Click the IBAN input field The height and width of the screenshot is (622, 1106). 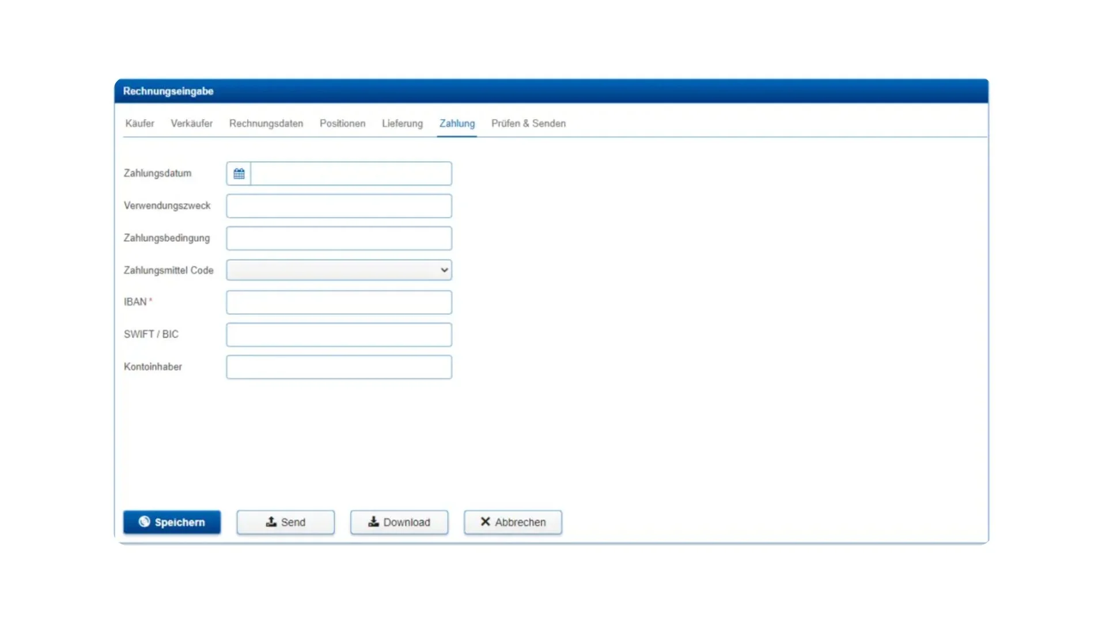(x=339, y=302)
